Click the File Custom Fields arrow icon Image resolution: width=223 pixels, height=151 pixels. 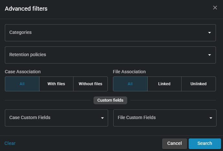[x=210, y=118]
